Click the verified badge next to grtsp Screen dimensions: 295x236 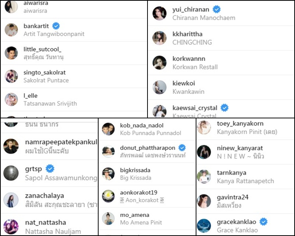pos(50,169)
